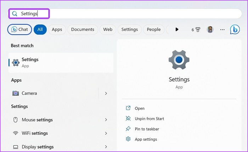Click the Best match heading text

point(22,46)
